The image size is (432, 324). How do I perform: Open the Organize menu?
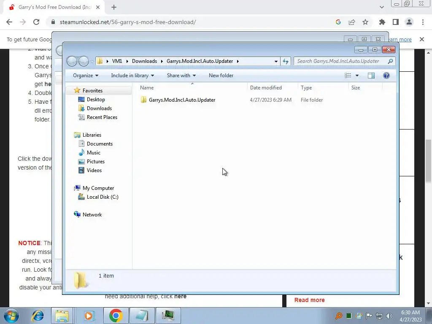(85, 76)
